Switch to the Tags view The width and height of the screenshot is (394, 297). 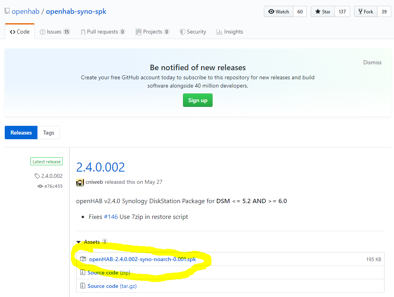click(x=49, y=133)
